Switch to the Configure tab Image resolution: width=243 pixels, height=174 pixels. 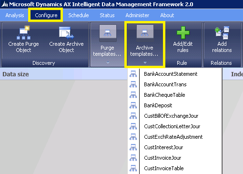[x=46, y=15]
